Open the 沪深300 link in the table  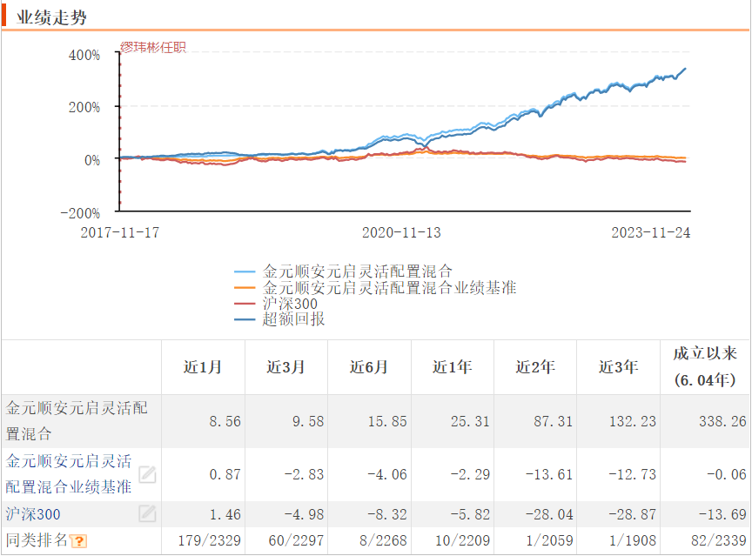coord(33,514)
